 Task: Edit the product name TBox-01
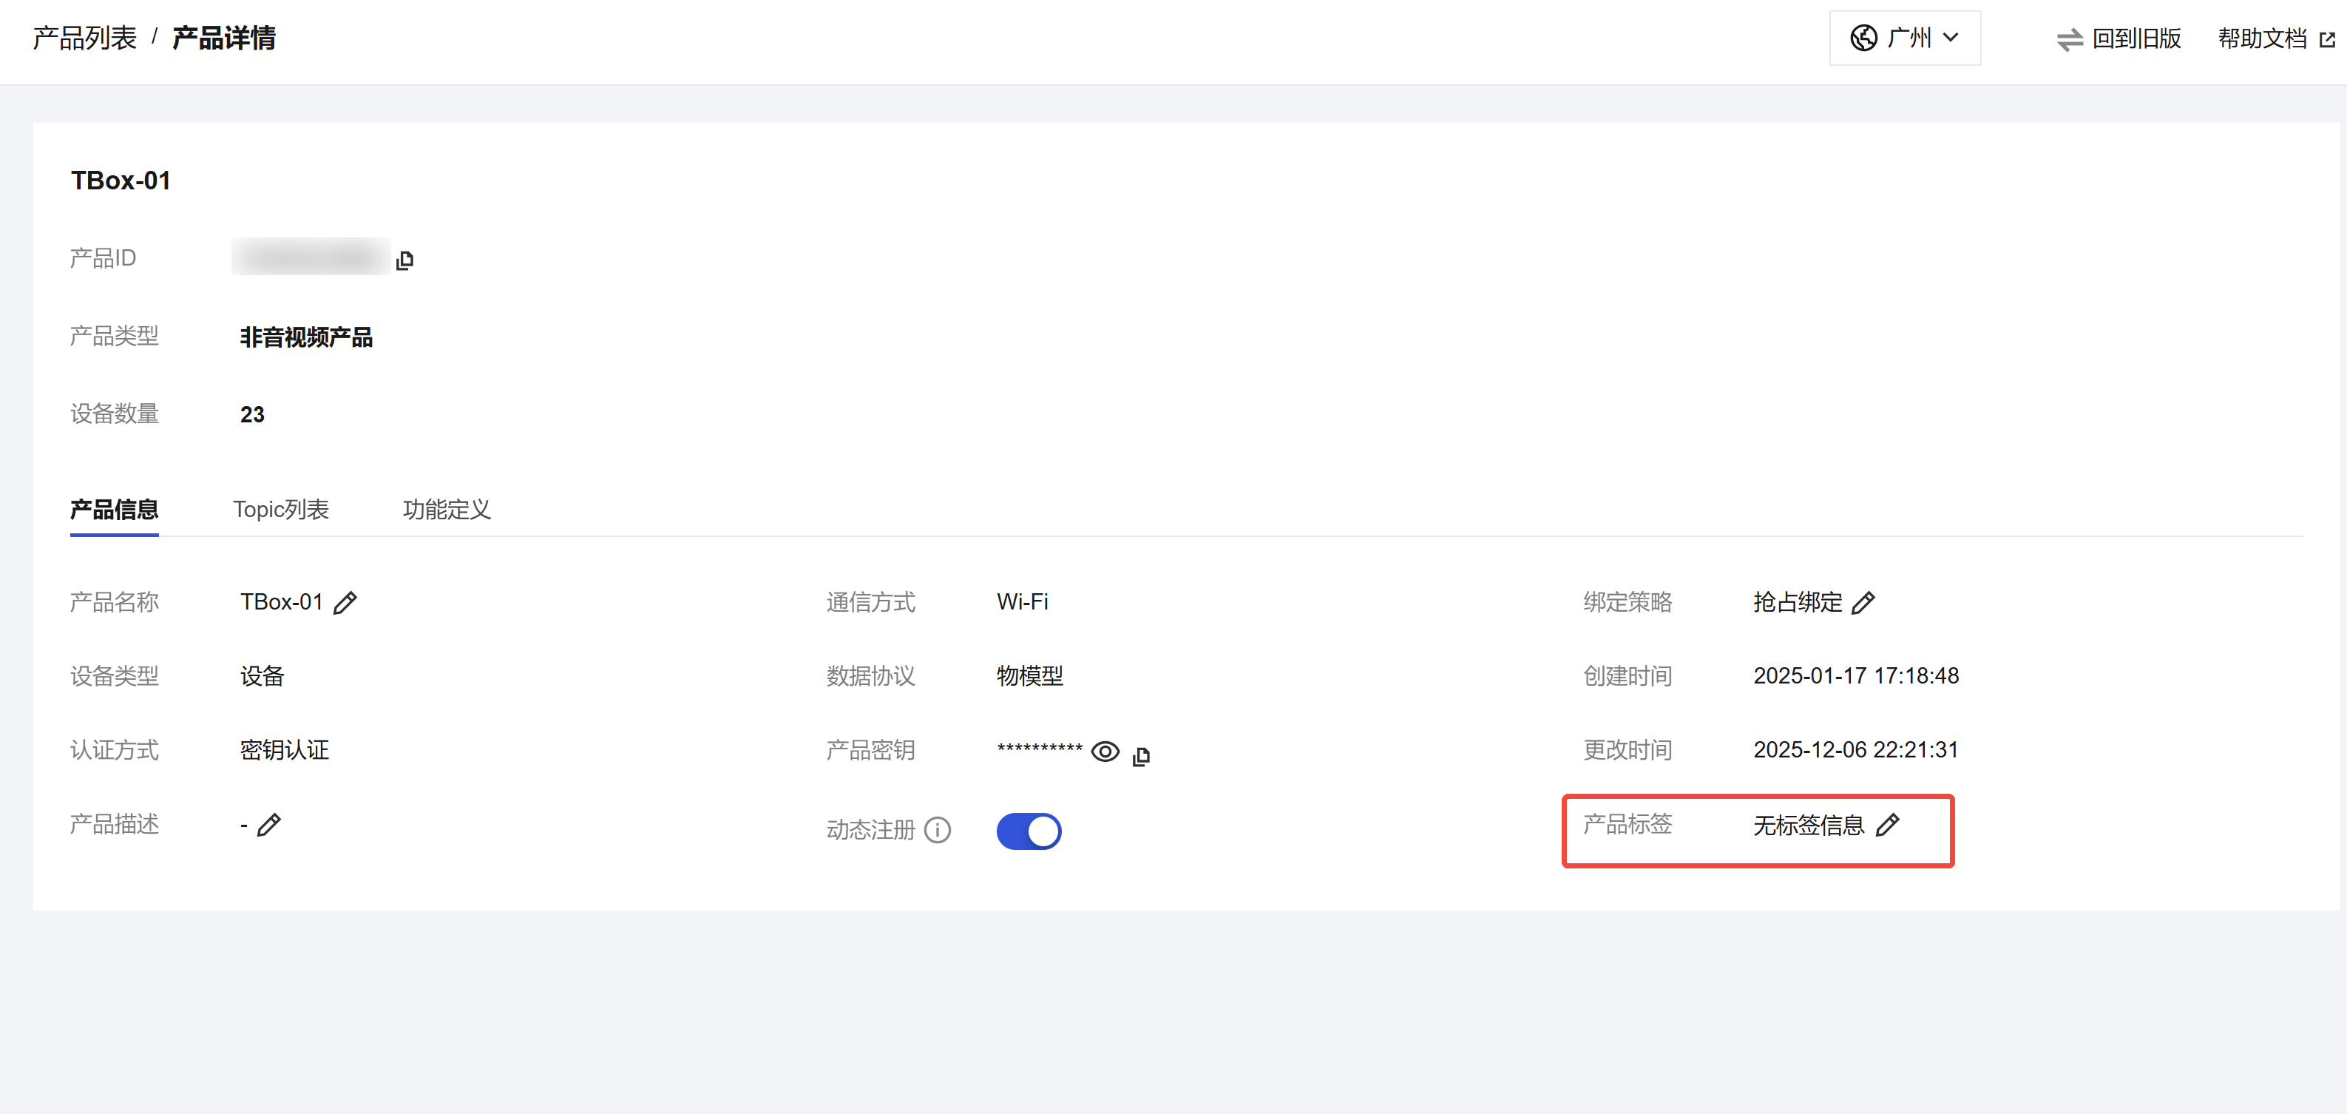click(345, 603)
